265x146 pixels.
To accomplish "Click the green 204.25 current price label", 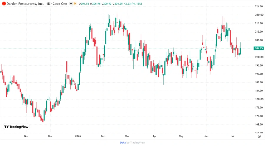I will pos(259,48).
